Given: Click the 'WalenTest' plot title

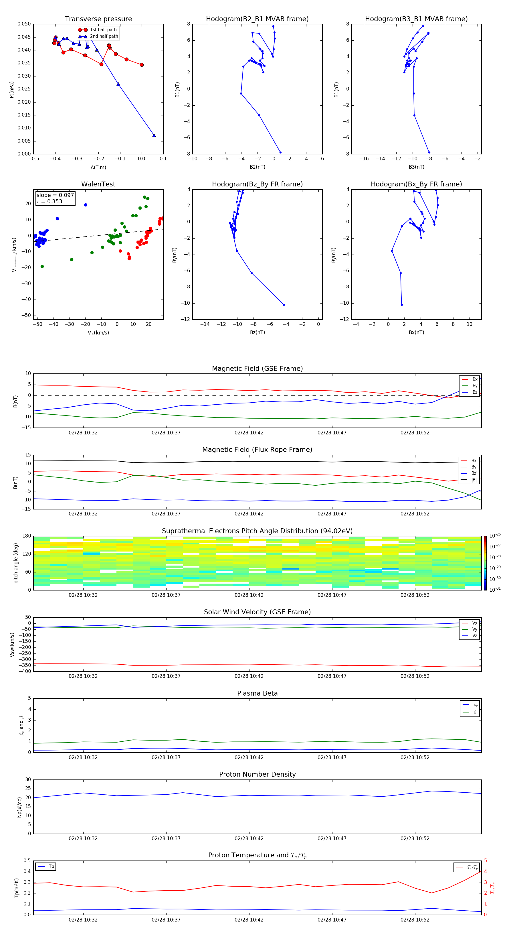Looking at the screenshot, I should pyautogui.click(x=98, y=184).
